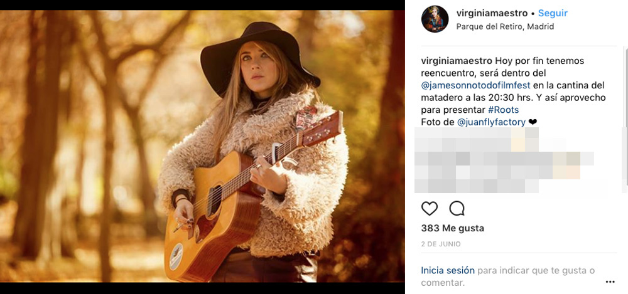The image size is (628, 294).
Task: Open the three-dot more options menu
Action: click(x=610, y=281)
